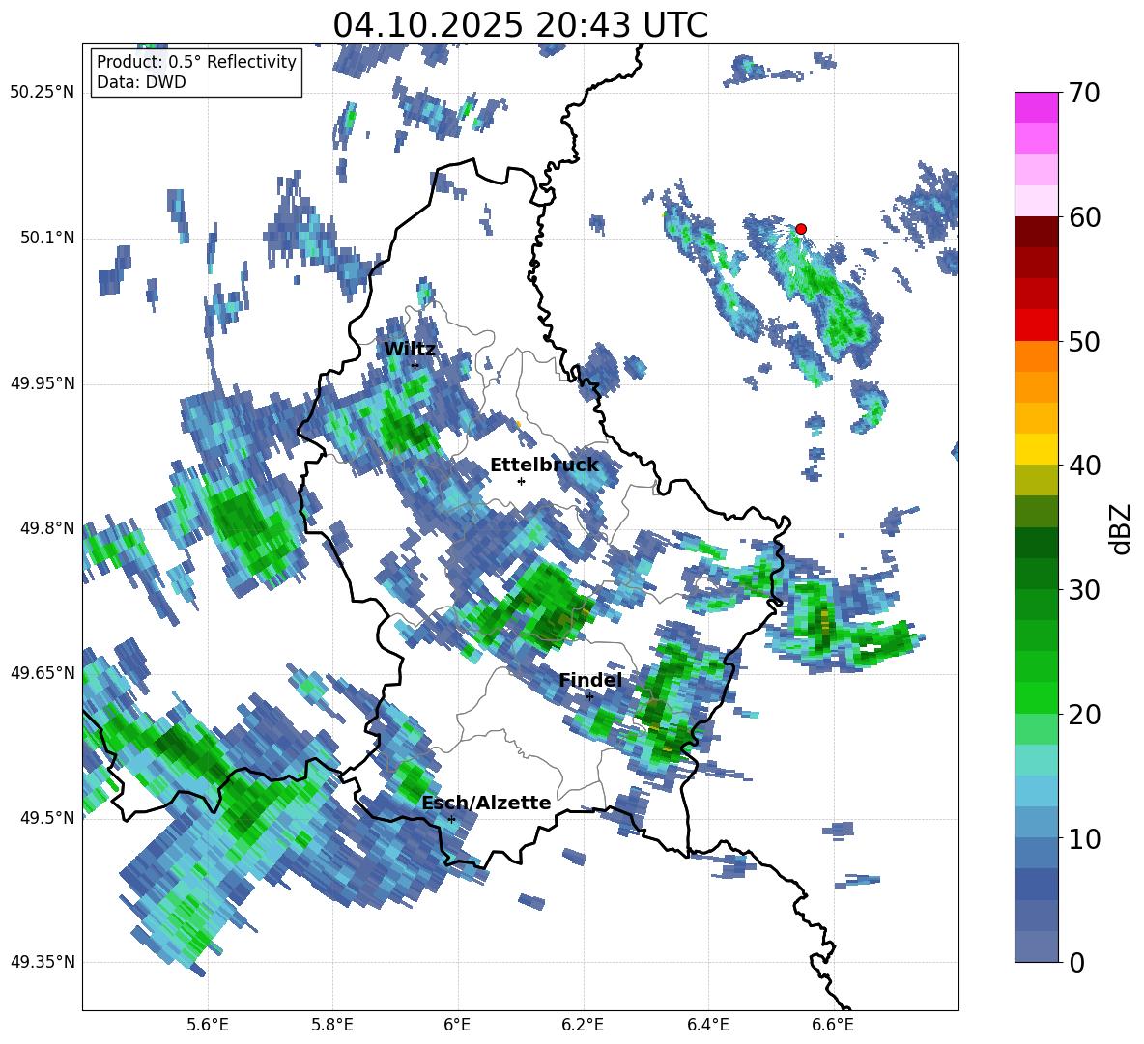Click the 0 value on colorbar
This screenshot has height=1044, width=1144.
(1076, 962)
